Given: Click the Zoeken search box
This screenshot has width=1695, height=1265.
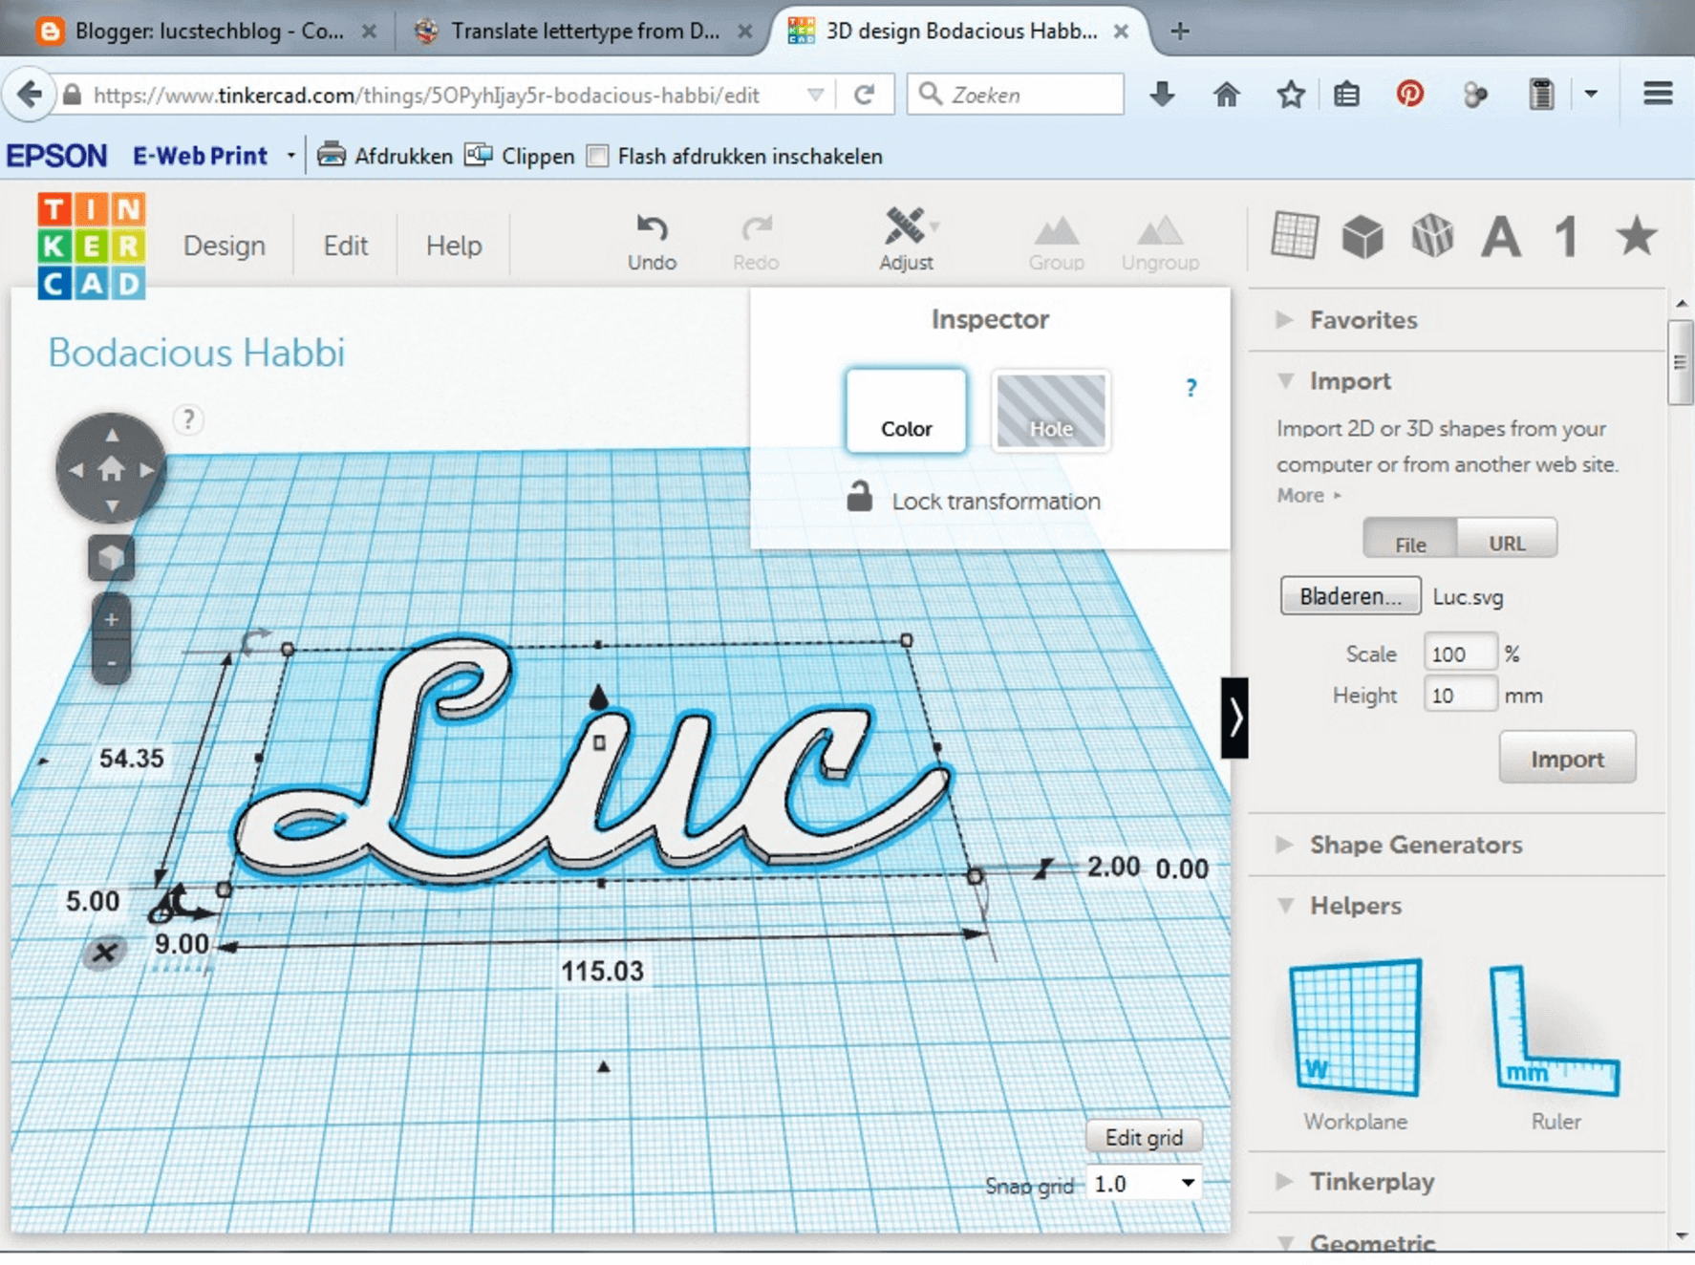Looking at the screenshot, I should pos(1016,95).
